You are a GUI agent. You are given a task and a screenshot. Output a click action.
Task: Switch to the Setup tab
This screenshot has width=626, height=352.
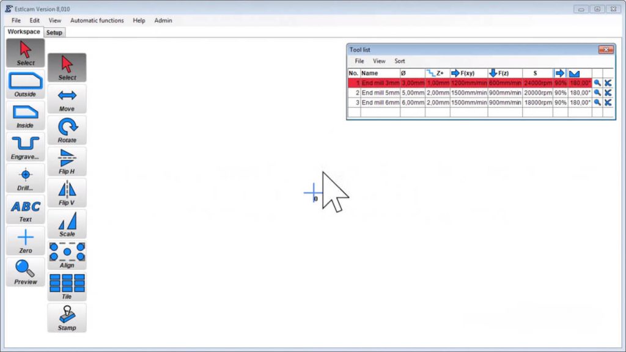point(54,32)
